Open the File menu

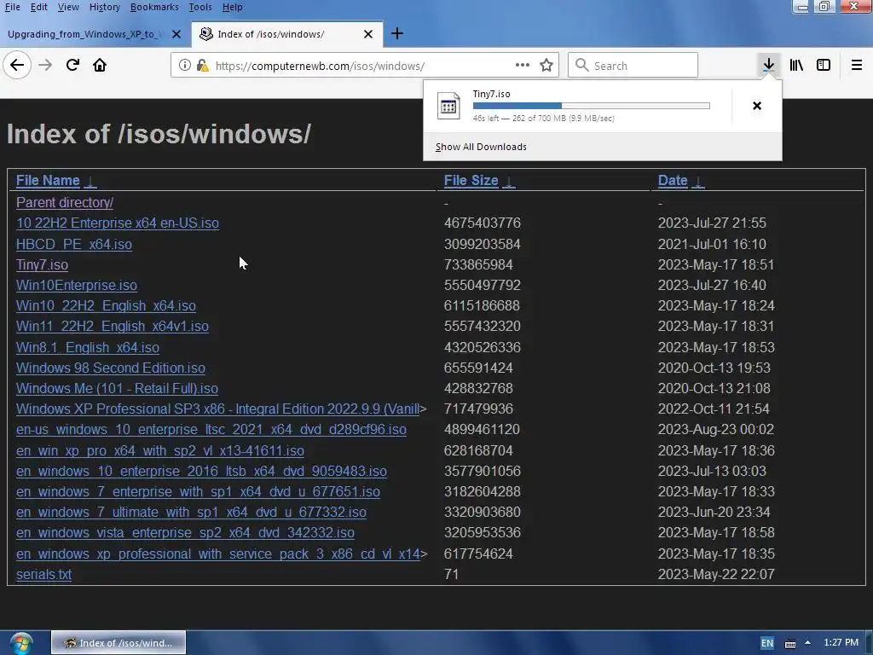(x=12, y=7)
